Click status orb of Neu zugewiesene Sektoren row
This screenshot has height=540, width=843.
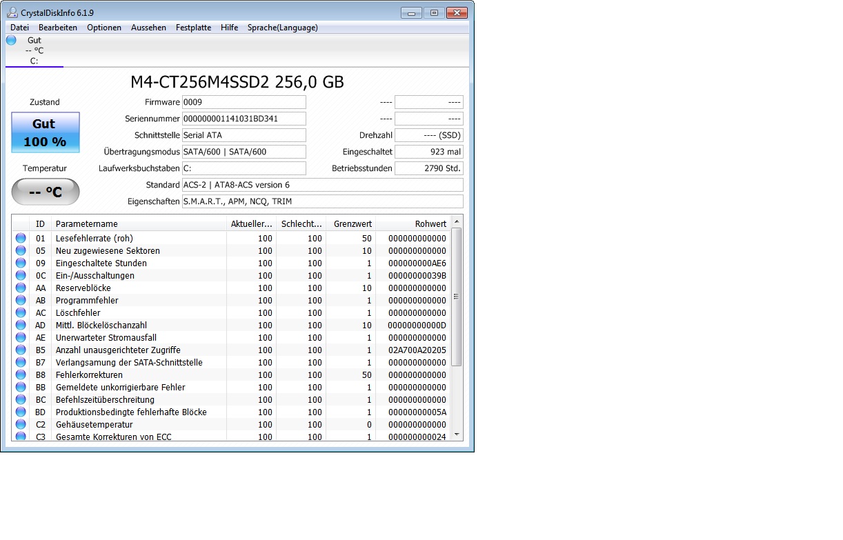[21, 250]
